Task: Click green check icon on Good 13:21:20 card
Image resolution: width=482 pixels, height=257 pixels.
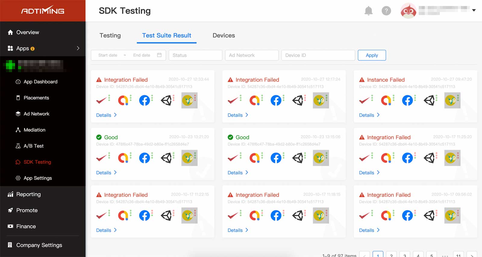Action: point(99,137)
